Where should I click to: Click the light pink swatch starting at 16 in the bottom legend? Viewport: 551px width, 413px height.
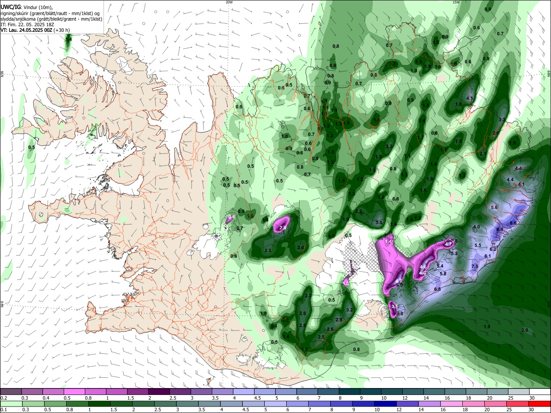click(451, 404)
